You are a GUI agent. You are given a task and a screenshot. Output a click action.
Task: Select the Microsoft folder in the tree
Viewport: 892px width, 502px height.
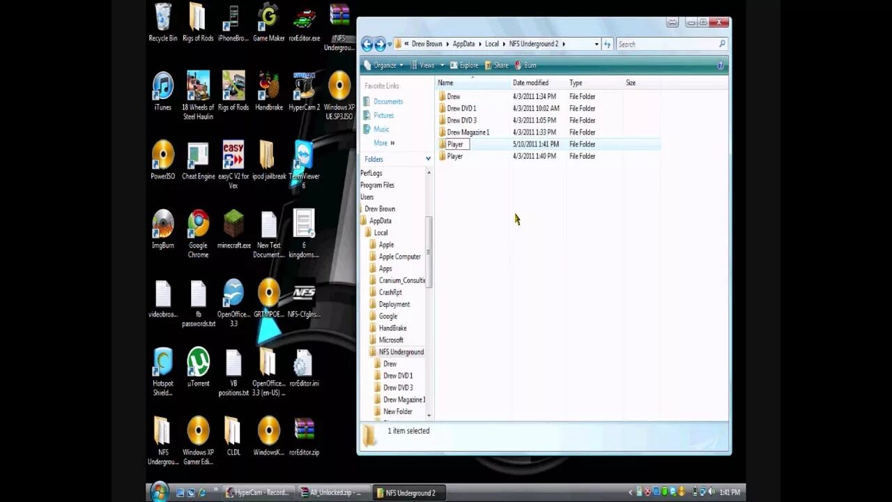point(391,340)
